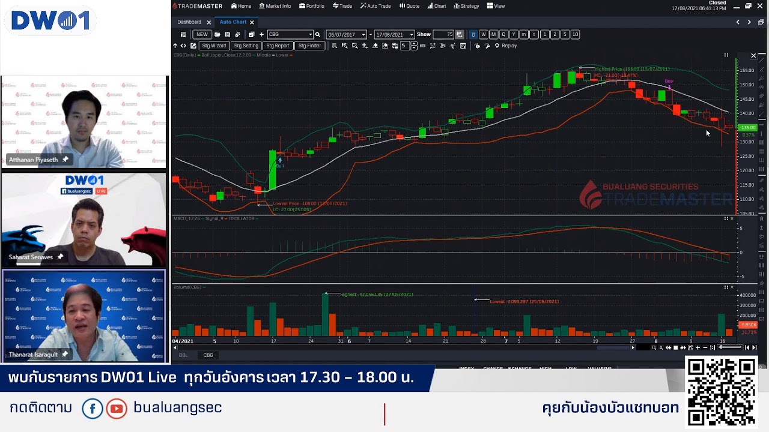The height and width of the screenshot is (432, 769).
Task: Click the code brackets icon on the strategy row
Action: coord(183,46)
